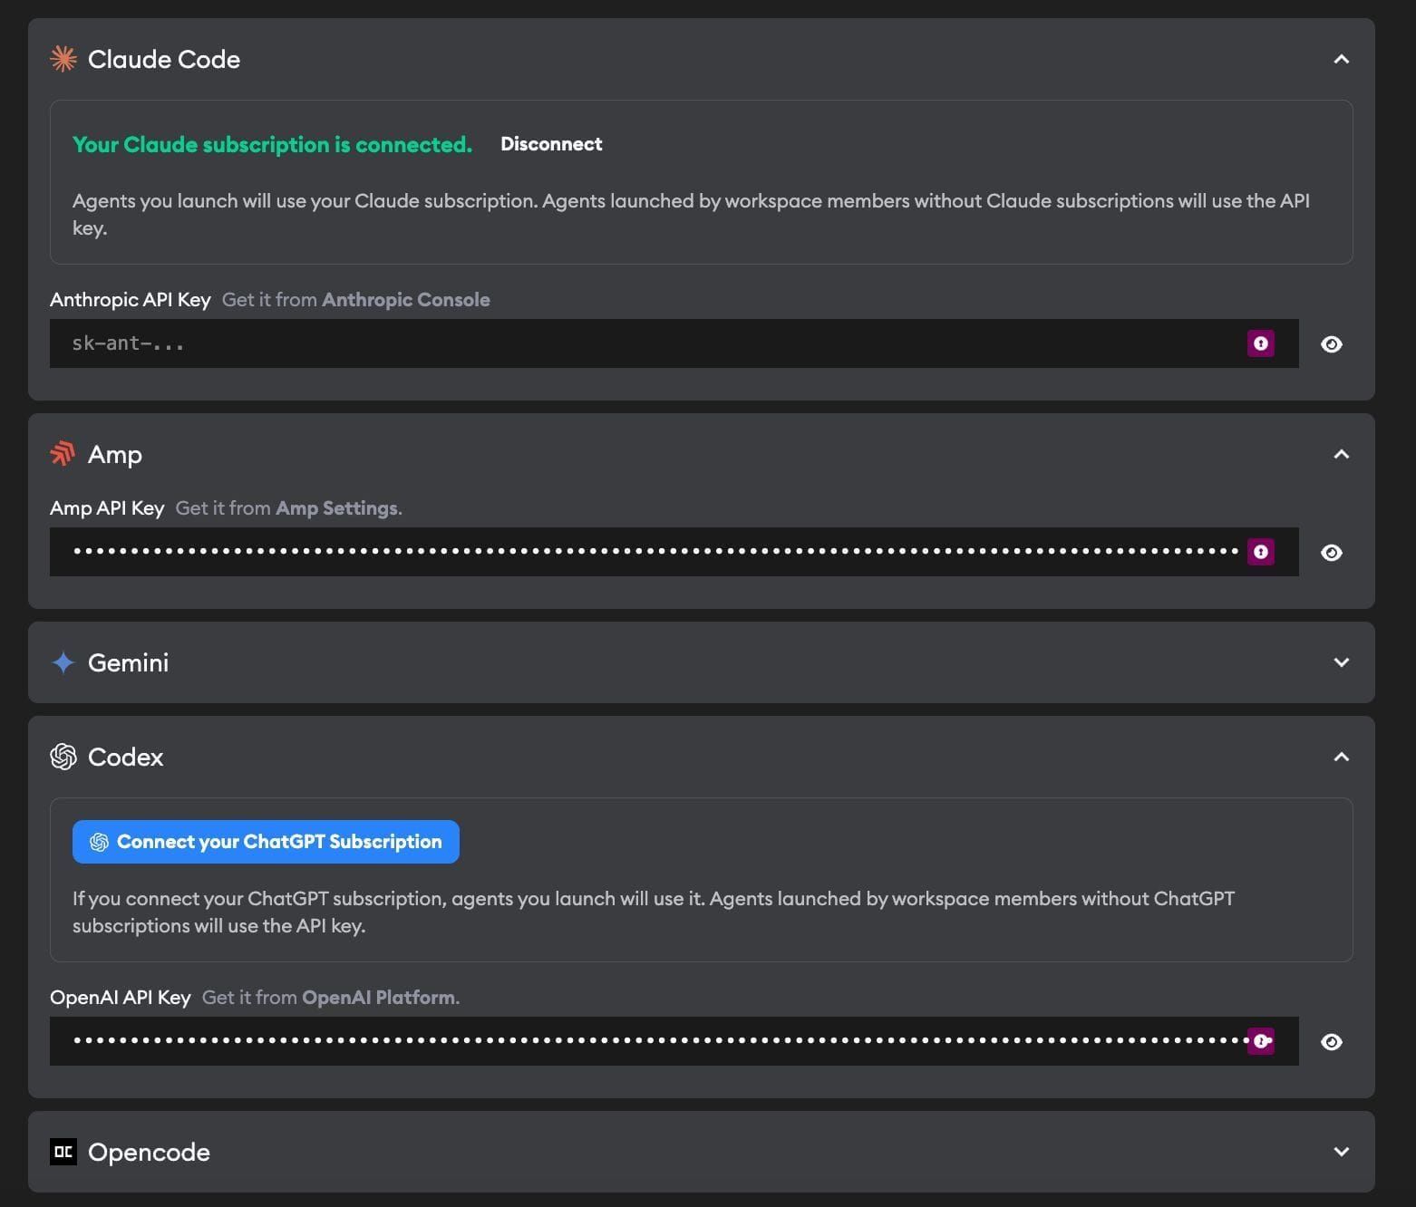Open the Anthropic Console link
Screen dimensions: 1416x1207
[x=405, y=299]
